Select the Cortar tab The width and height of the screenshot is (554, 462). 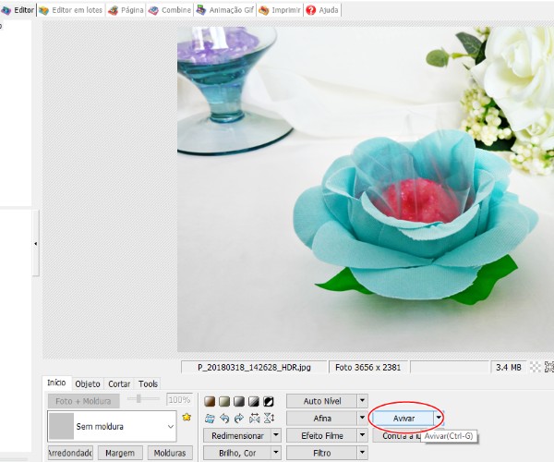click(119, 384)
